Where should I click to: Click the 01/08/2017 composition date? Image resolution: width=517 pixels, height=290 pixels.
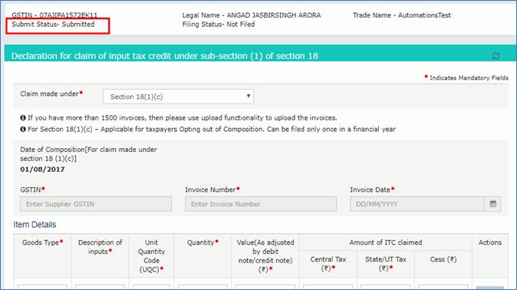point(42,170)
